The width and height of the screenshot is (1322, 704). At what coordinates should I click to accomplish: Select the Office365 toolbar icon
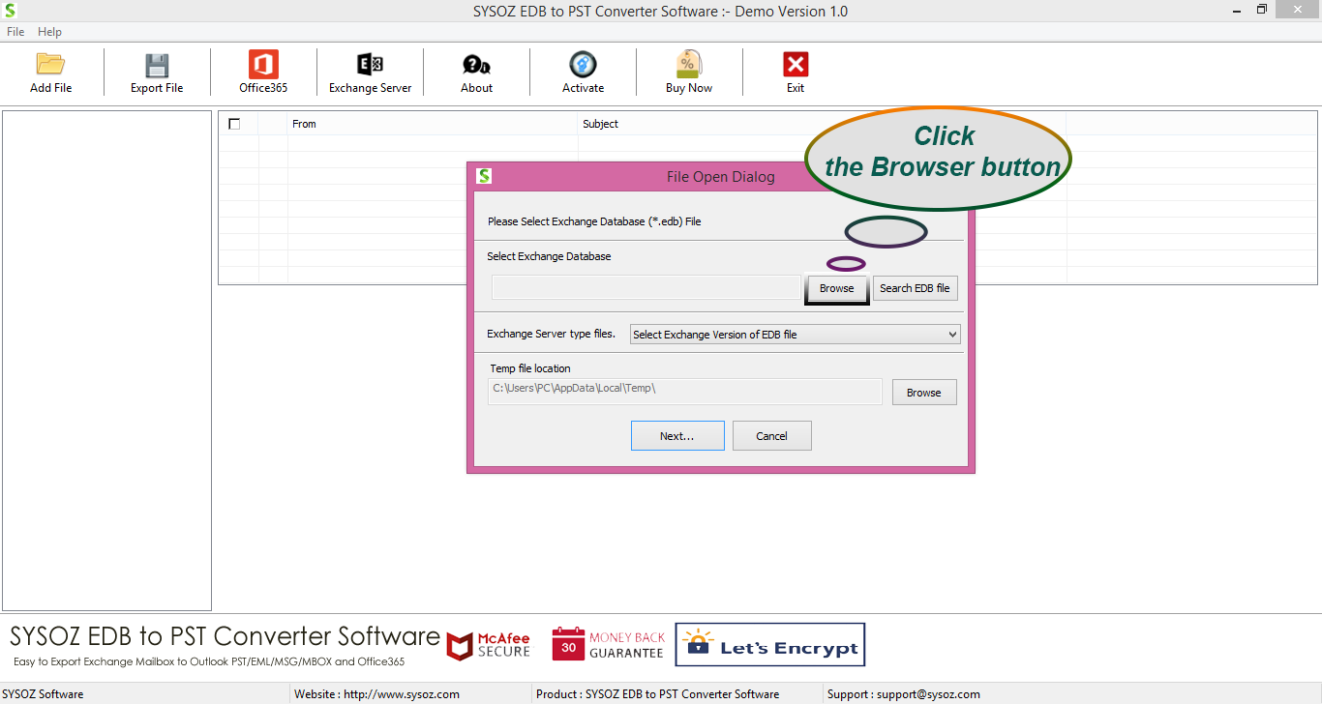point(263,65)
